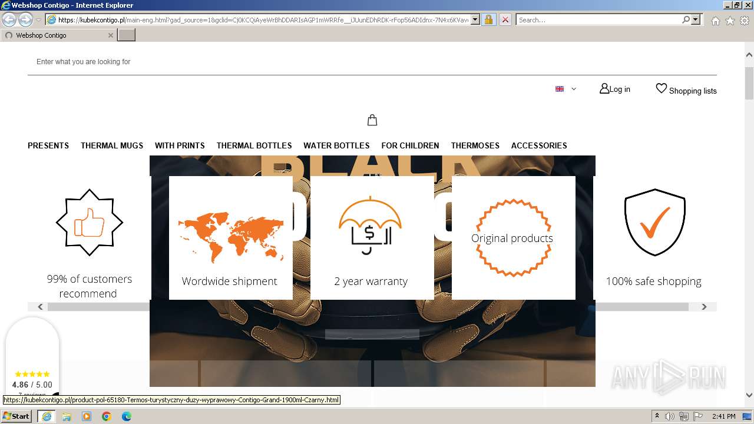
Task: Stop loading with the red X button
Action: (505, 20)
